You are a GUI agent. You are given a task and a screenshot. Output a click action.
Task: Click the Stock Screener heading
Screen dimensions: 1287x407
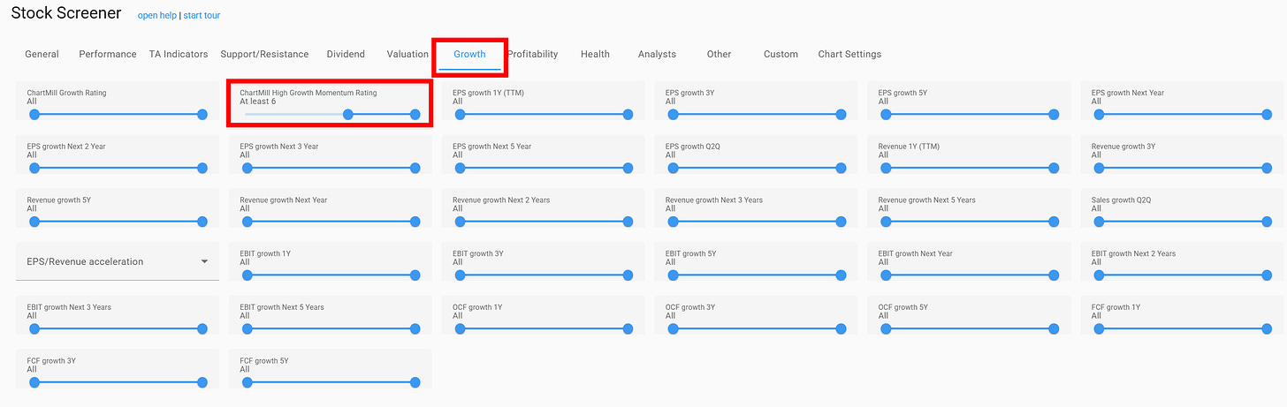coord(66,13)
